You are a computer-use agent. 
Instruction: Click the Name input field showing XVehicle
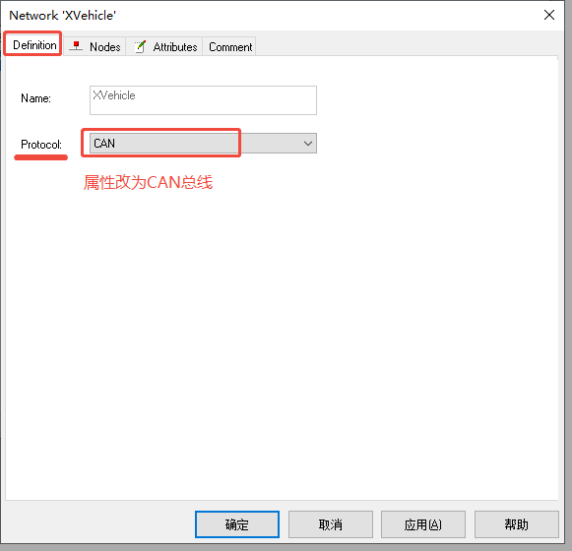click(203, 100)
